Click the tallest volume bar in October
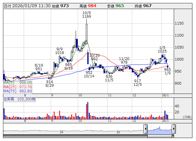196x141 pixels. coord(88,110)
